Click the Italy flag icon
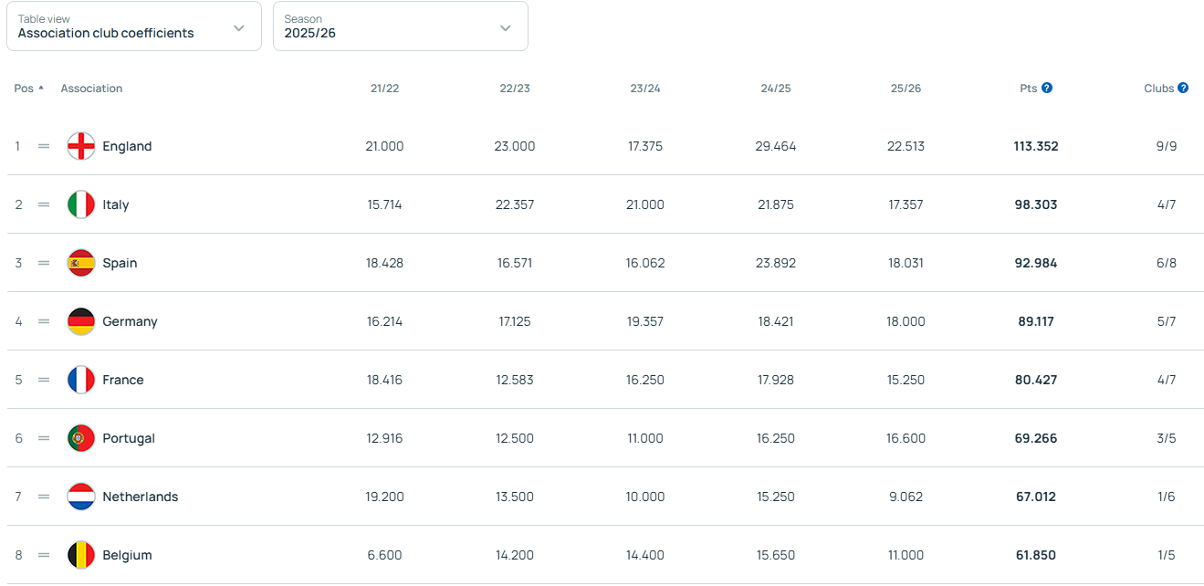 pos(81,204)
